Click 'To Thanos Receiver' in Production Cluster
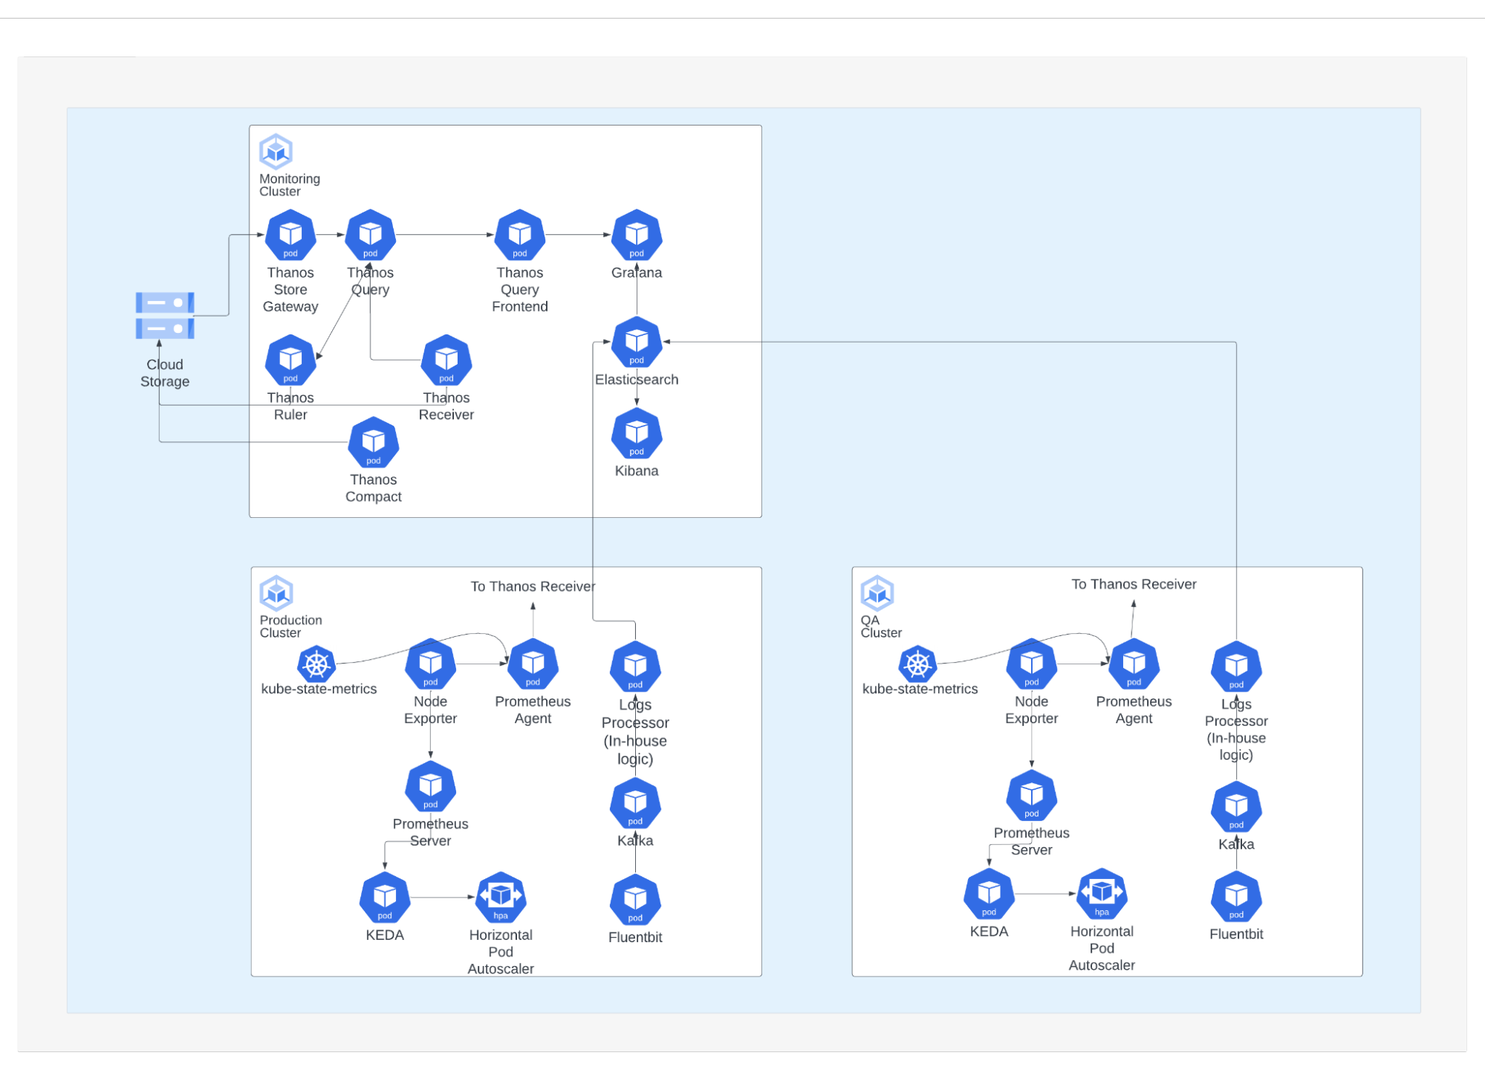The height and width of the screenshot is (1070, 1485). (533, 586)
